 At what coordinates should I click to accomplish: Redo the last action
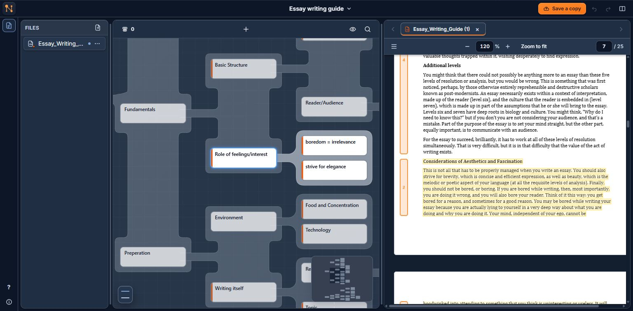[608, 9]
